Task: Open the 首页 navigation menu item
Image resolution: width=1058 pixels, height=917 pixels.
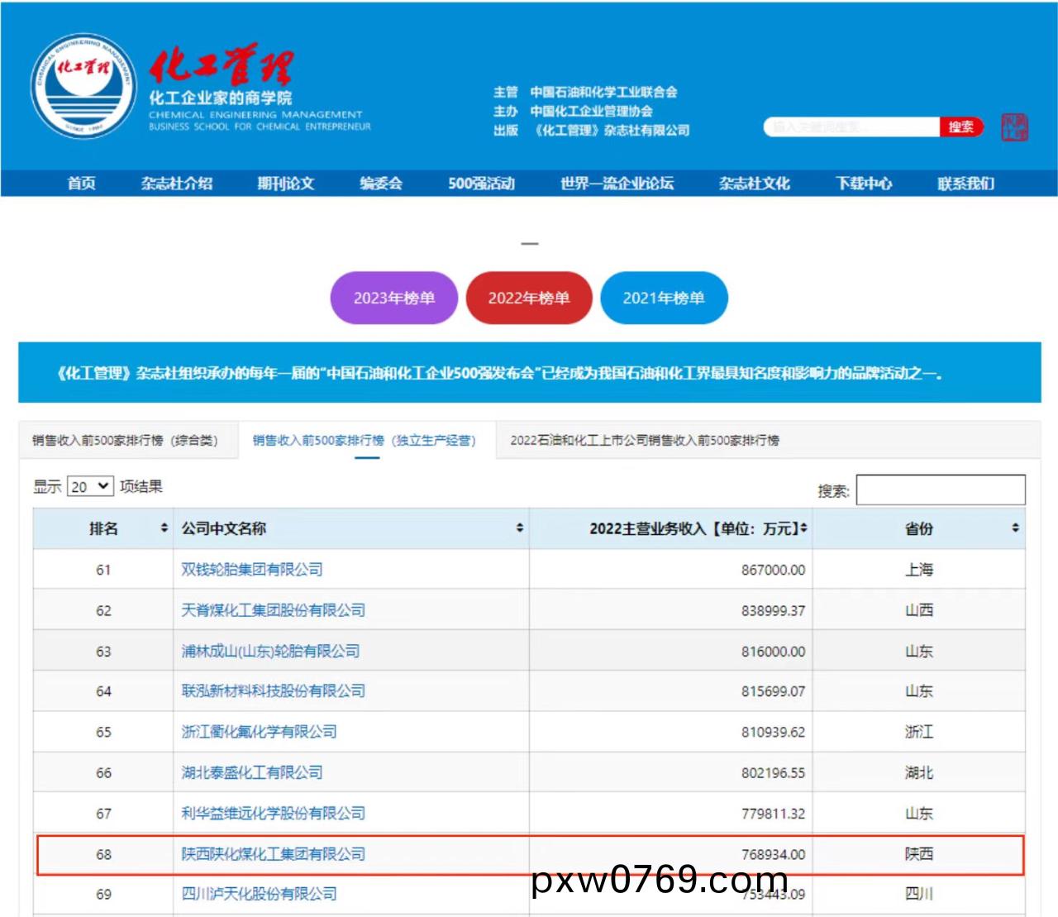Action: tap(81, 184)
